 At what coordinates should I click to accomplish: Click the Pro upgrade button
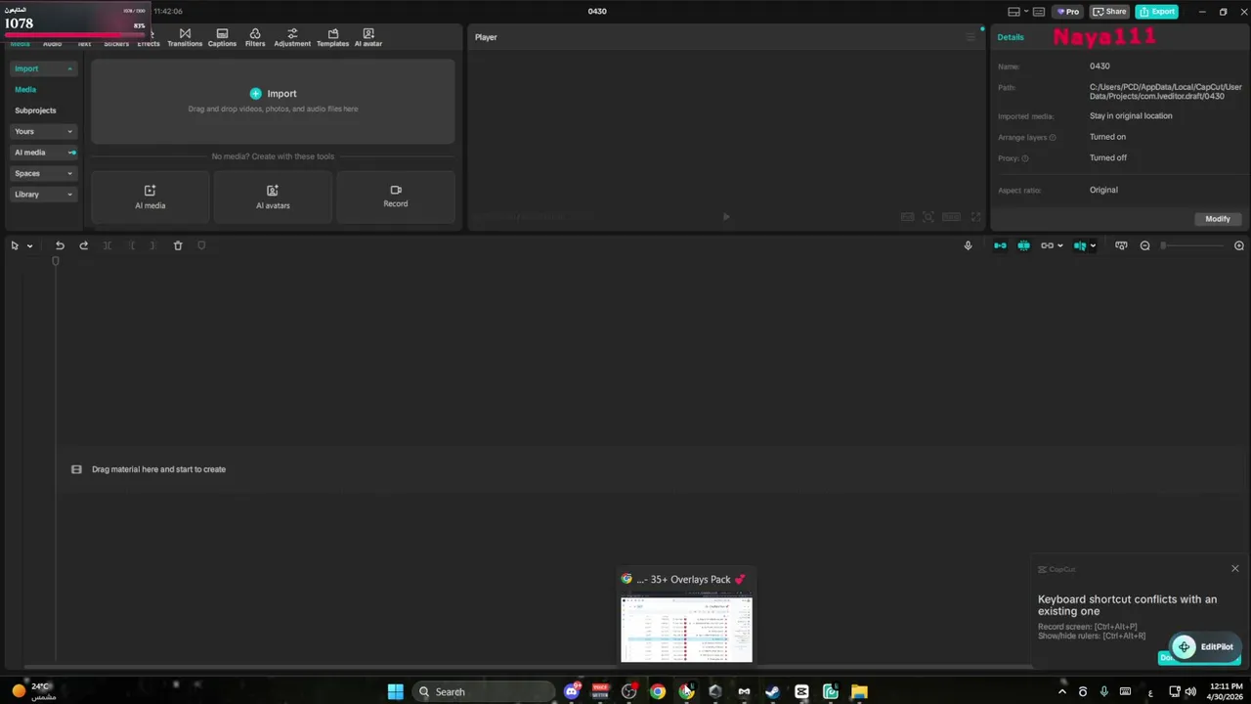click(1068, 12)
